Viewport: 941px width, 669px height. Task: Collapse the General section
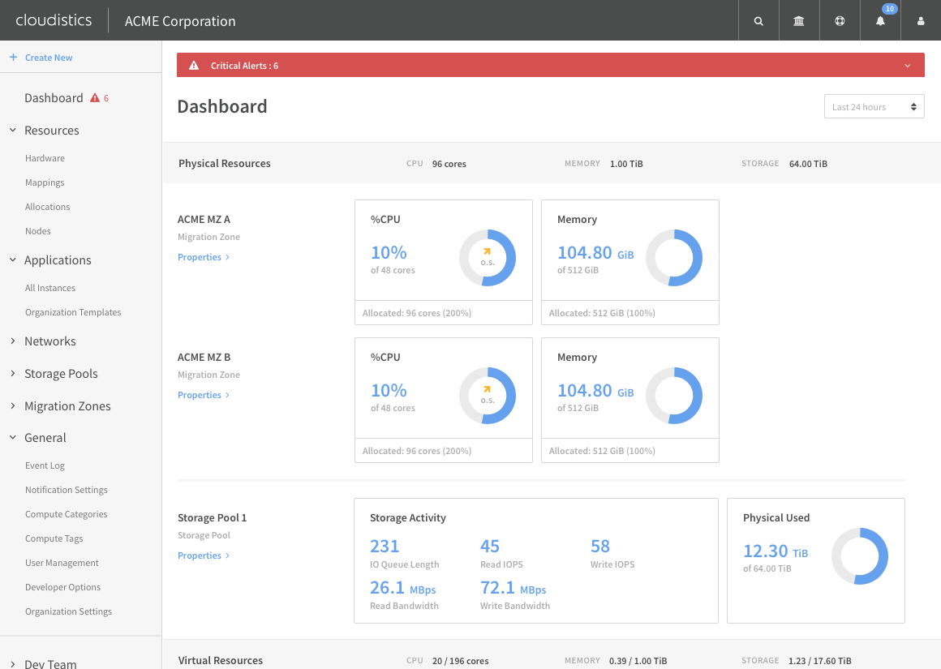[13, 437]
